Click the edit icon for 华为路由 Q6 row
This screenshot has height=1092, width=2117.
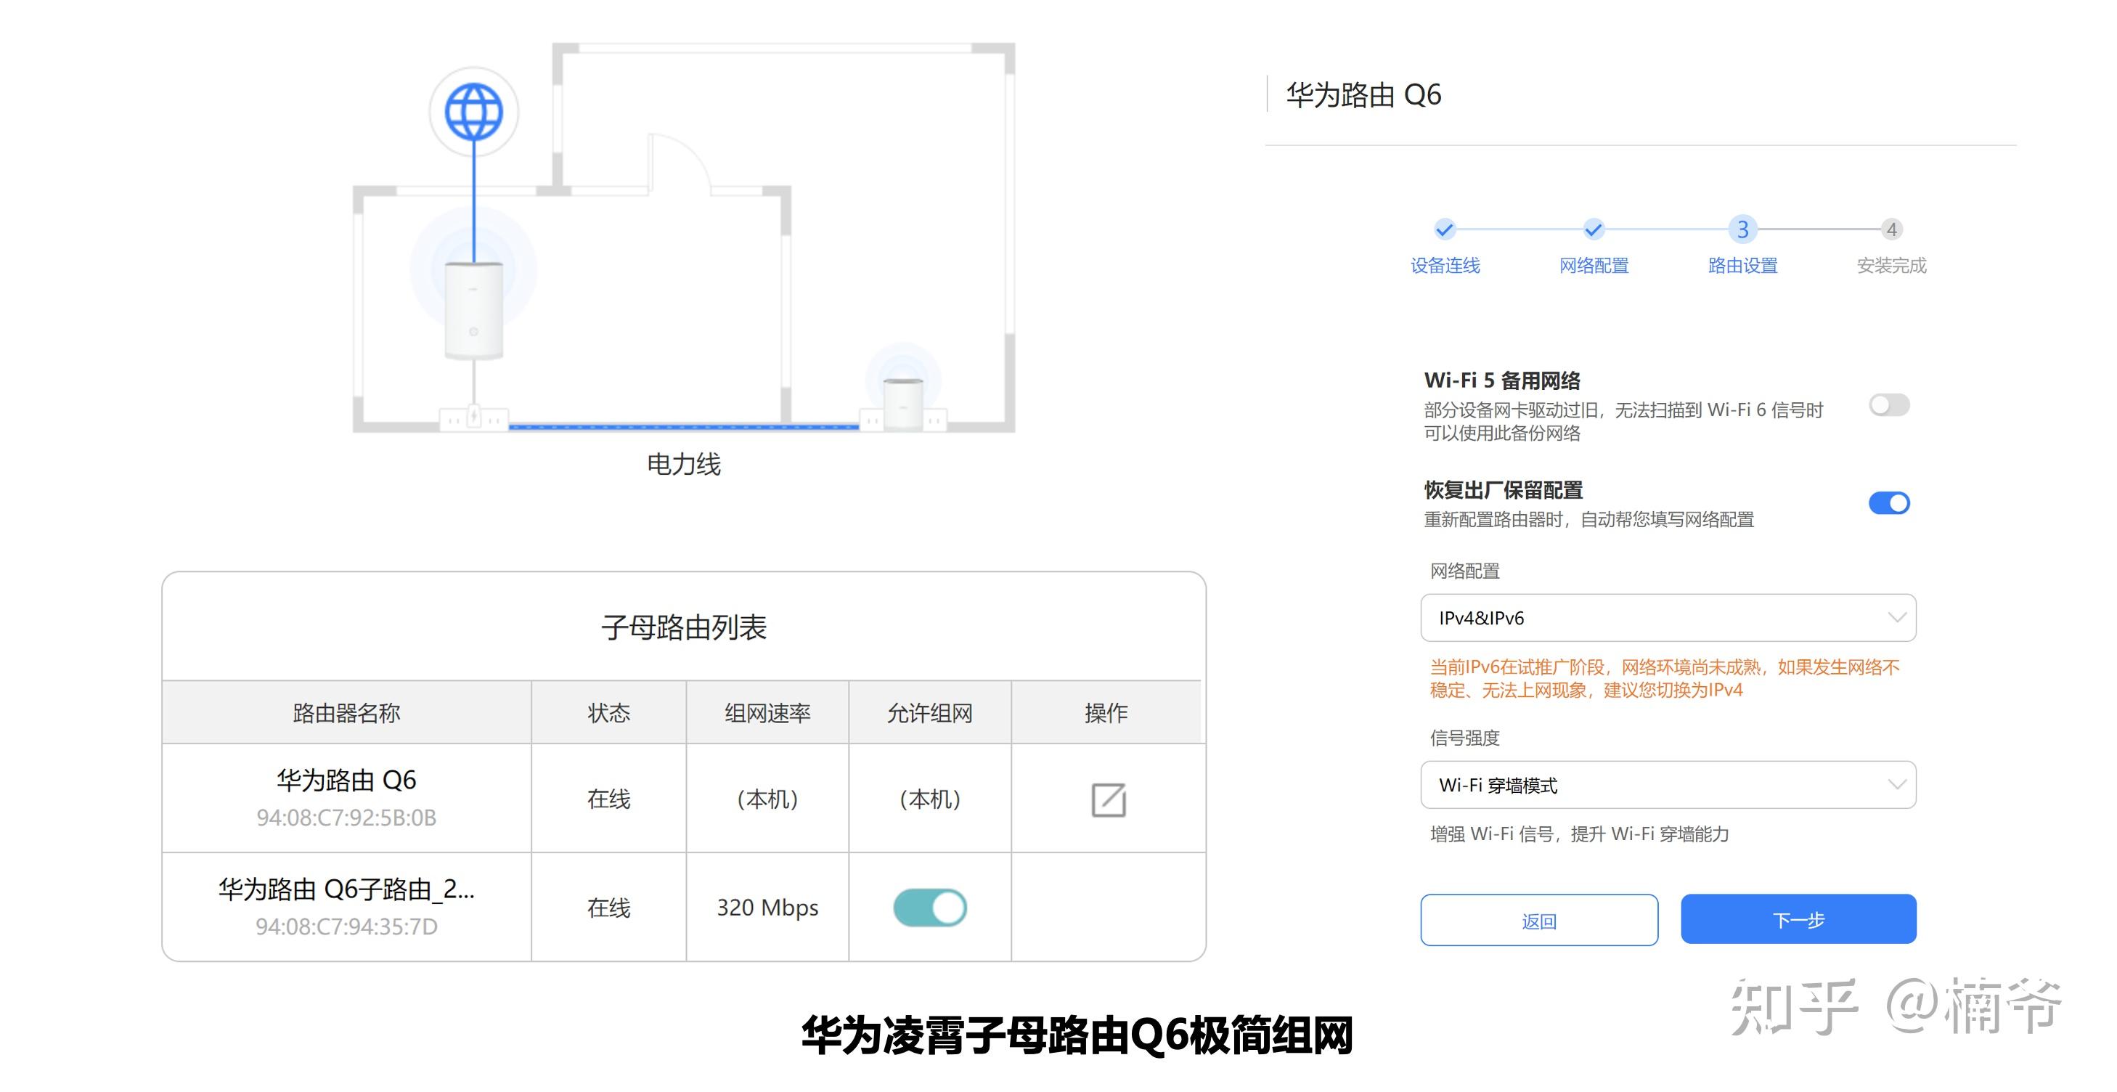coord(1108,799)
